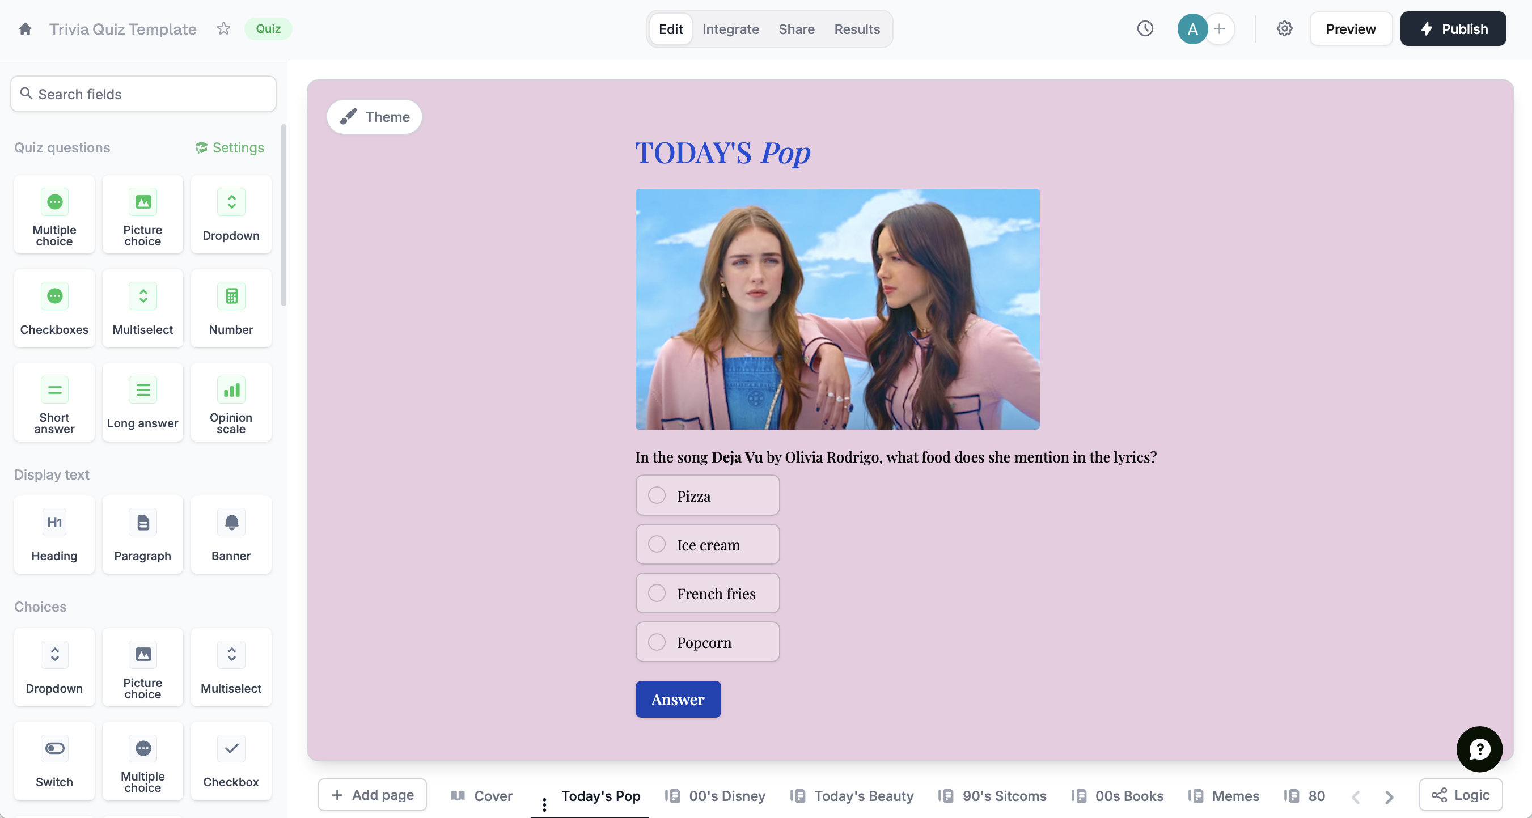The image size is (1532, 818).
Task: Go to the home icon
Action: click(25, 28)
